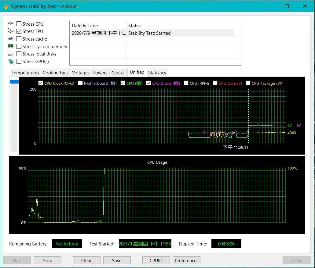
Task: Show CPU Package (W) in graph
Action: [248, 83]
